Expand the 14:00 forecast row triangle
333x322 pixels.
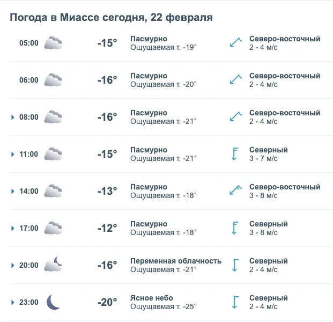pos(13,191)
